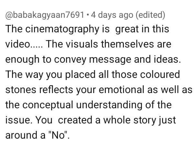This screenshot has width=196, height=148.
Task: Click the "(edited)" label beside the timestamp
Action: tap(150, 15)
